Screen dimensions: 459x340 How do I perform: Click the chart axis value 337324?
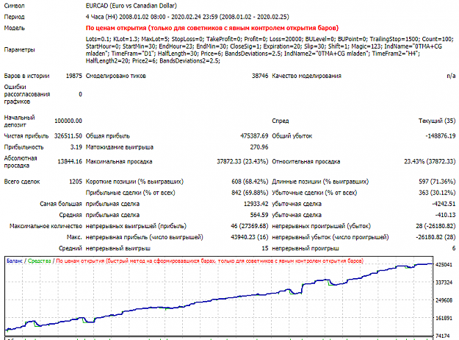tap(444, 283)
